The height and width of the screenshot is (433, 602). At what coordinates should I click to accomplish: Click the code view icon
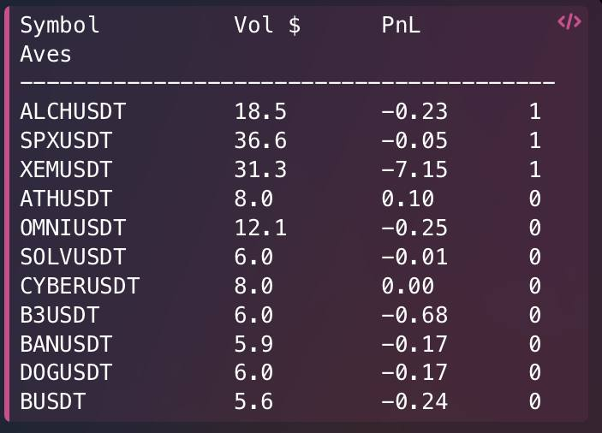pos(569,21)
